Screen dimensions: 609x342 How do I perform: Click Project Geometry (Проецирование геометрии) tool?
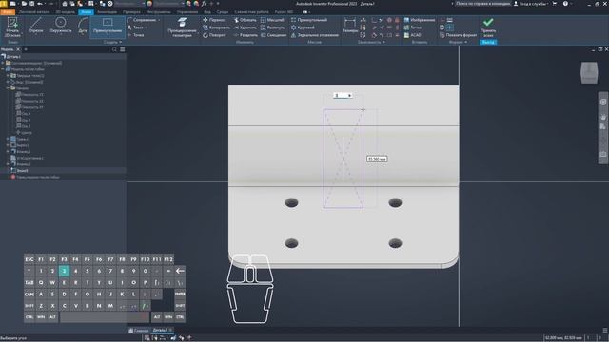point(182,28)
